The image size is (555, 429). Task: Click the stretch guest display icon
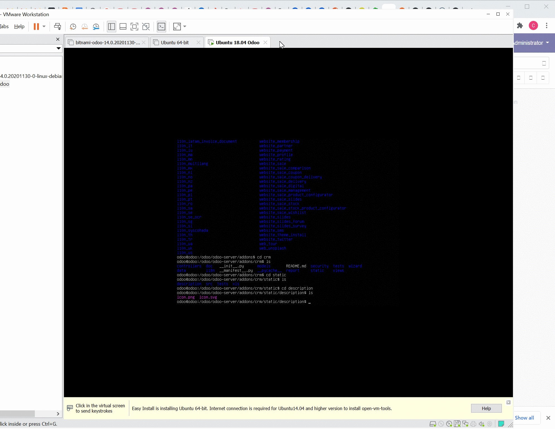[177, 27]
